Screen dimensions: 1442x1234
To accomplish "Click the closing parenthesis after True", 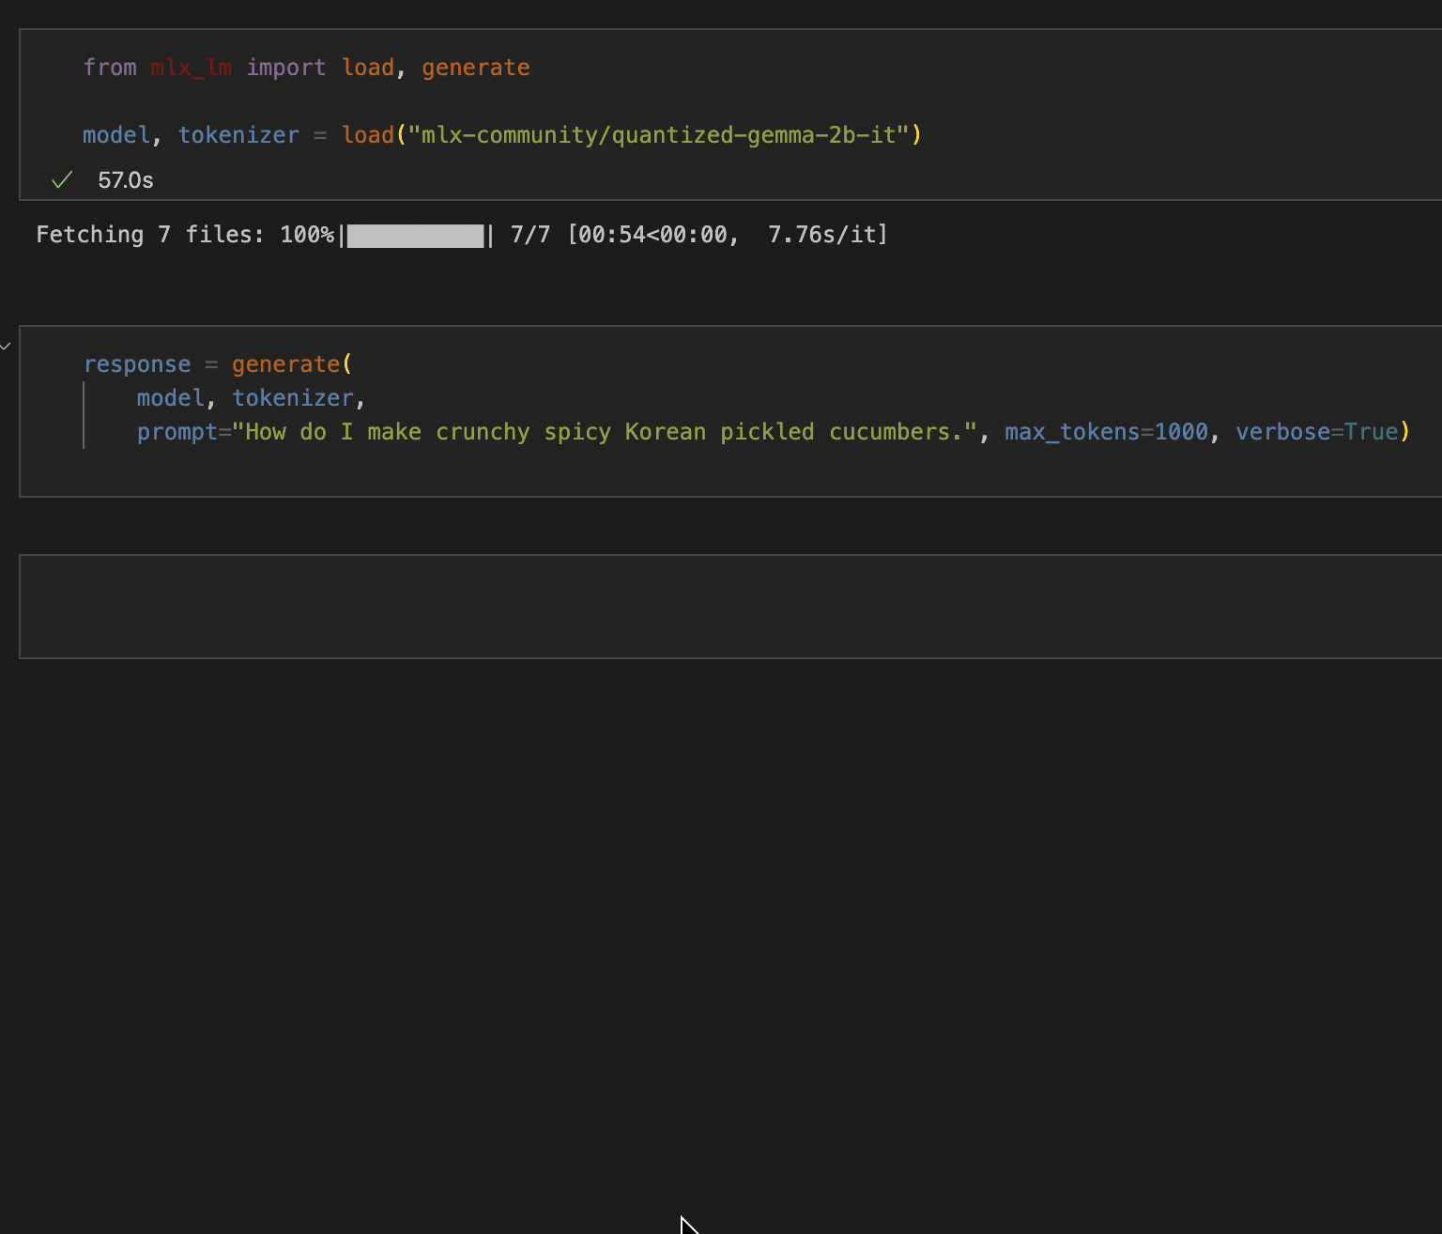I will pos(1404,431).
